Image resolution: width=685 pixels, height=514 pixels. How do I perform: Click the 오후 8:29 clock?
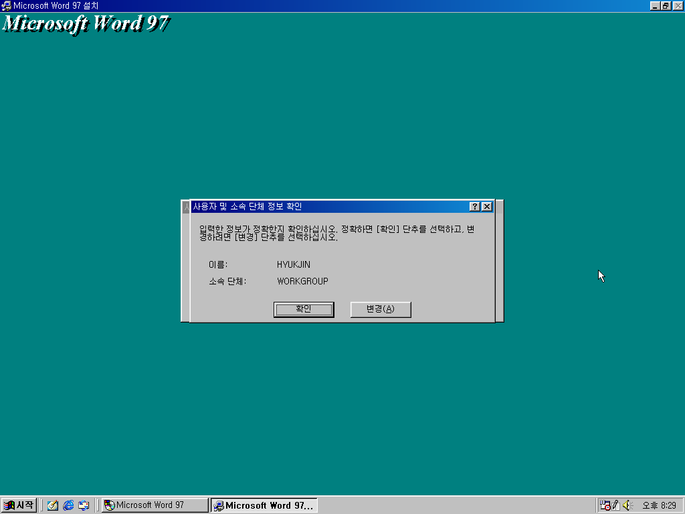coord(659,506)
